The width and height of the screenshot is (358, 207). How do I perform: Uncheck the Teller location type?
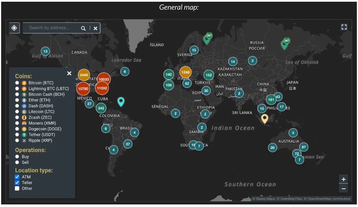17,183
